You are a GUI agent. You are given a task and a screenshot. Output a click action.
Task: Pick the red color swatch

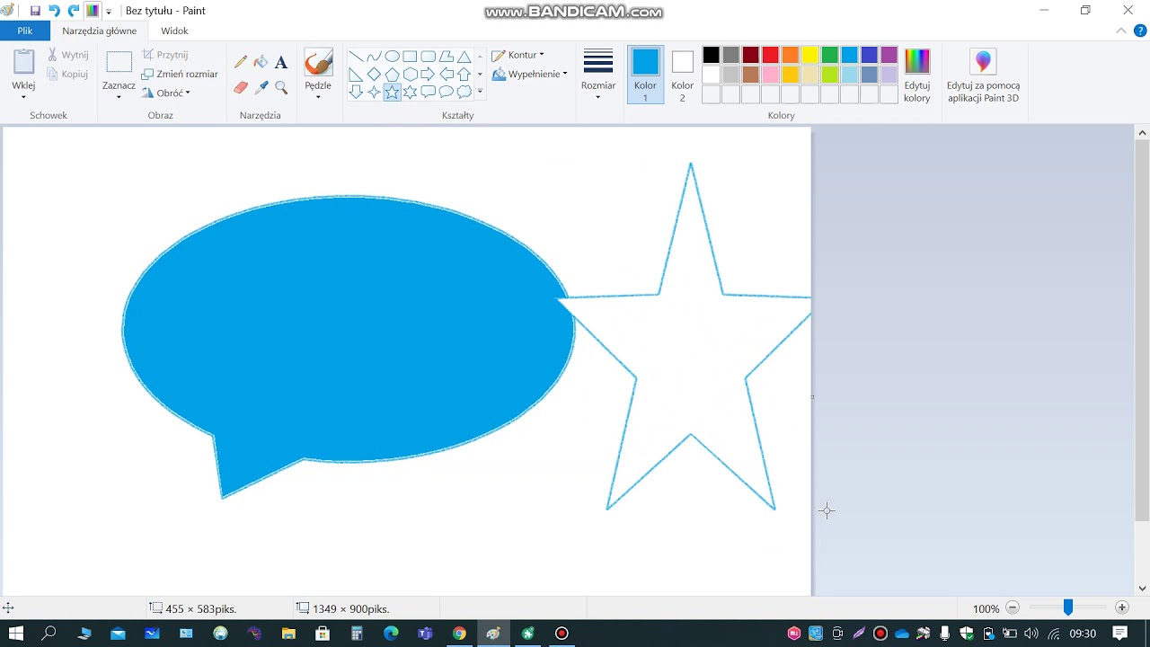pos(770,56)
